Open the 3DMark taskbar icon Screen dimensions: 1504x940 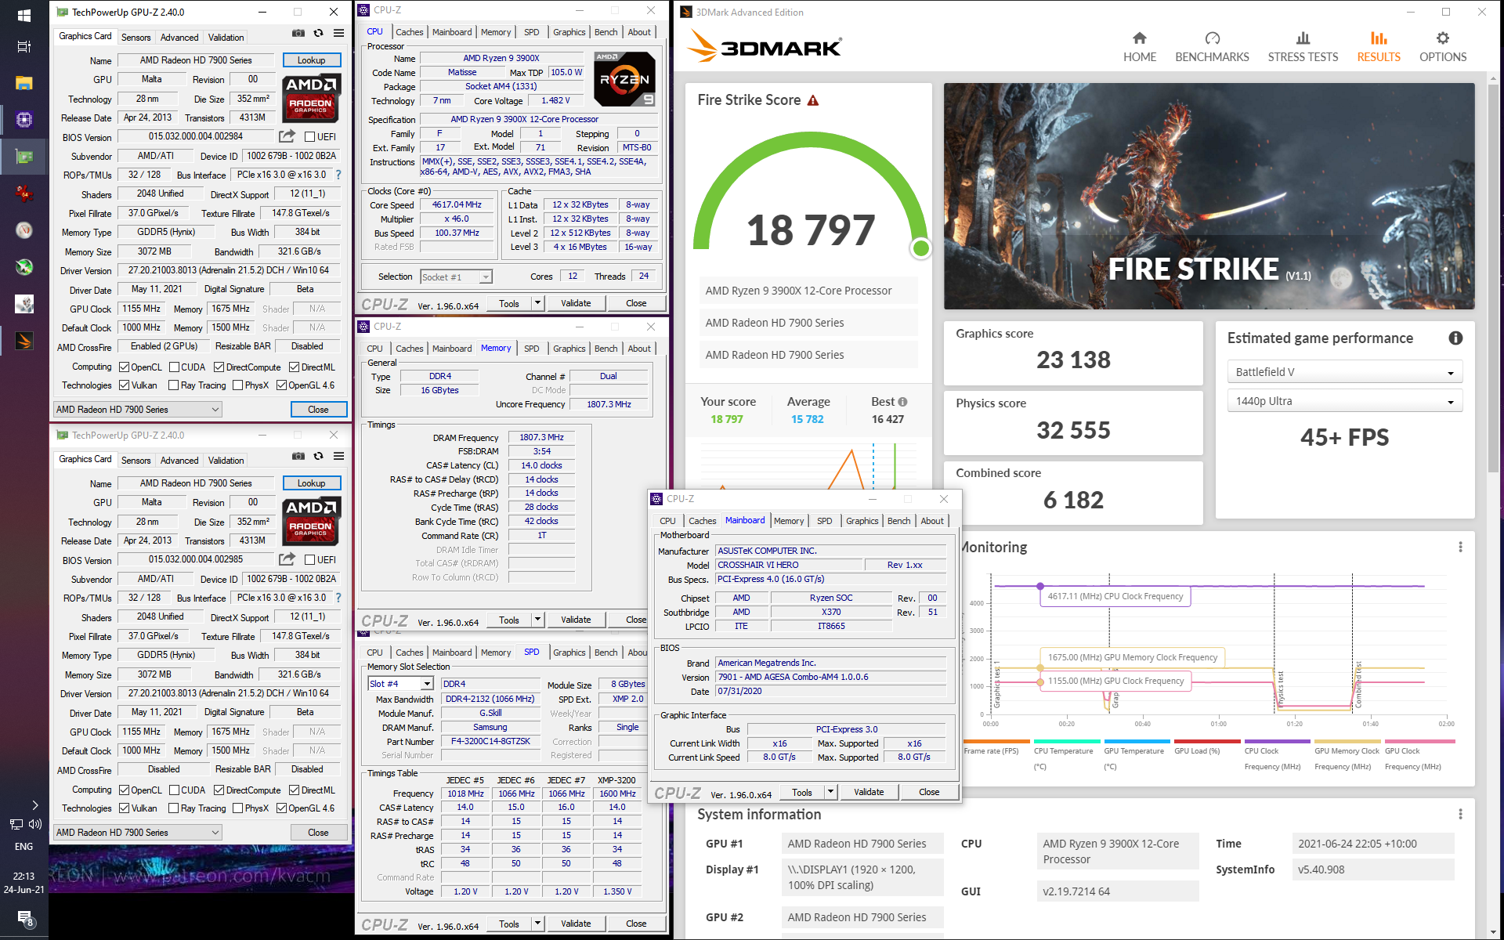[24, 341]
